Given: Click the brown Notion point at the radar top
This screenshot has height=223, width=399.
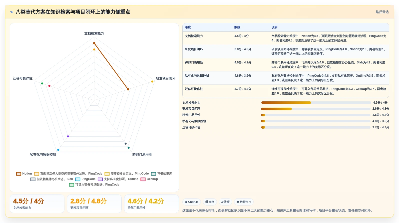Looking at the screenshot, I should [94, 43].
